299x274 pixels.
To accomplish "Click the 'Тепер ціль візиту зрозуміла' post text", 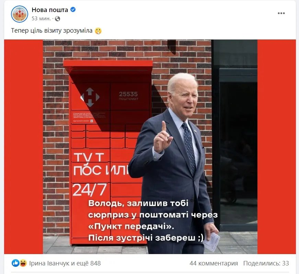I will 52,31.
